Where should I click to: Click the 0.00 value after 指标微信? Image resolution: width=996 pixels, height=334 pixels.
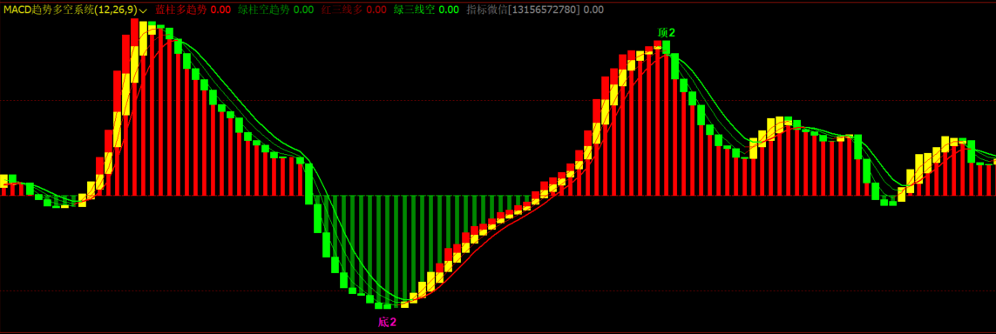(593, 10)
